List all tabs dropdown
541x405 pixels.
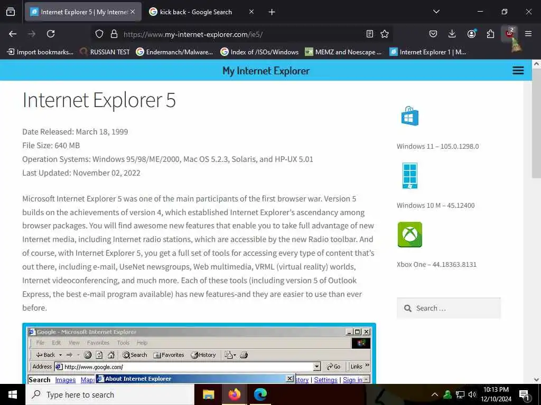[436, 12]
